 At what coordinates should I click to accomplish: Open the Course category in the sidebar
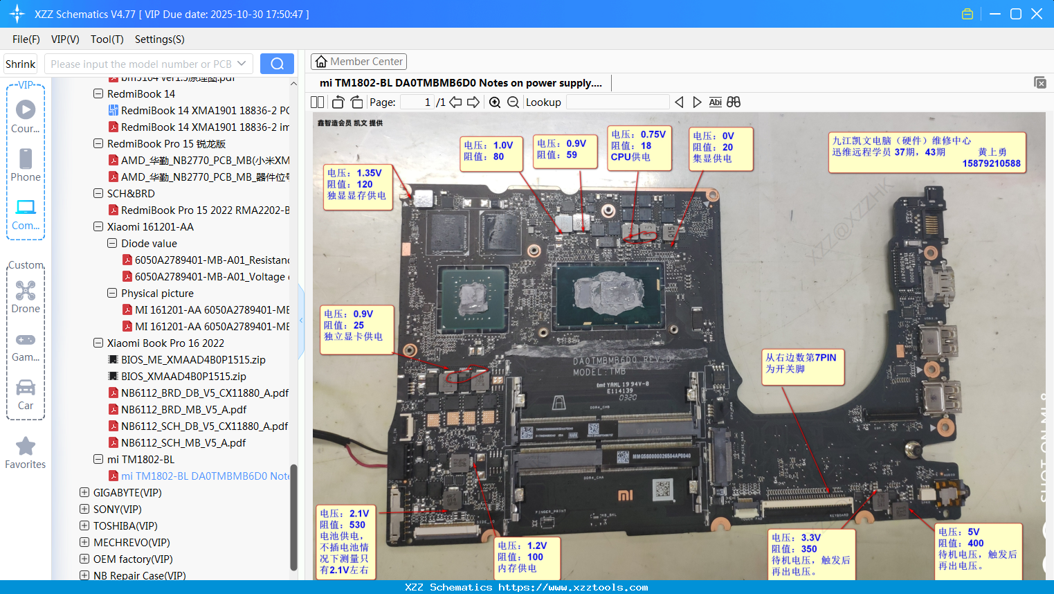26,116
